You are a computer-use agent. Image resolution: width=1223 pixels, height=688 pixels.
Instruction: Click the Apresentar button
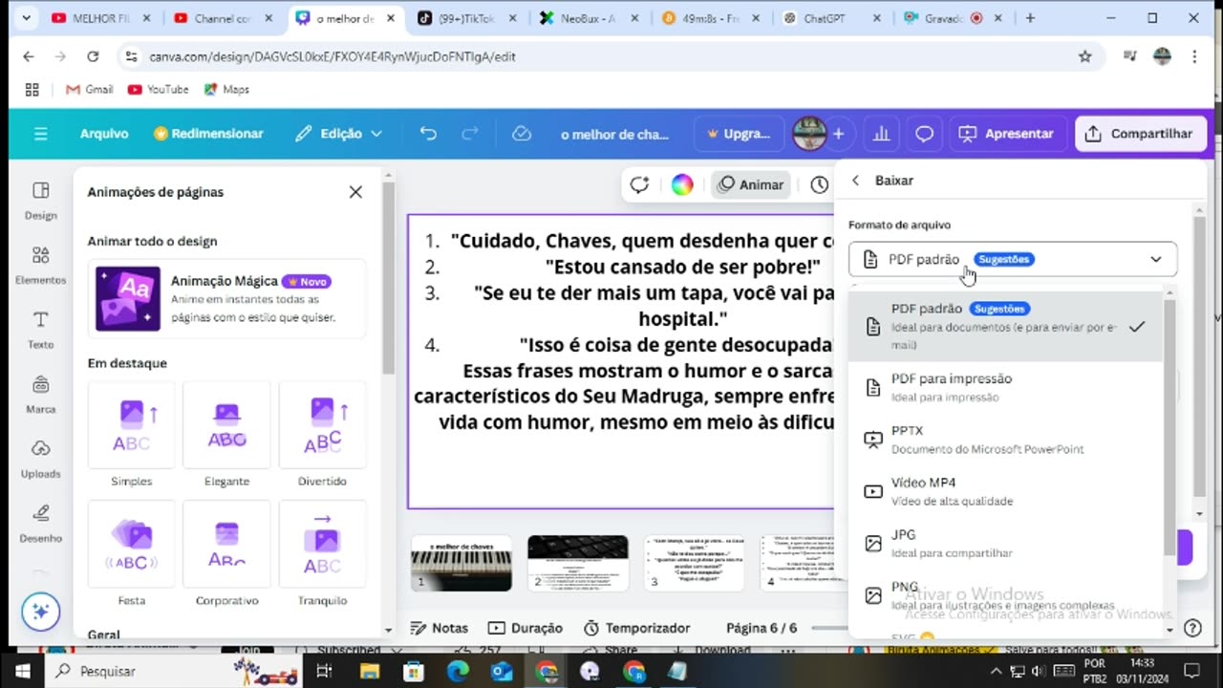[1006, 134]
